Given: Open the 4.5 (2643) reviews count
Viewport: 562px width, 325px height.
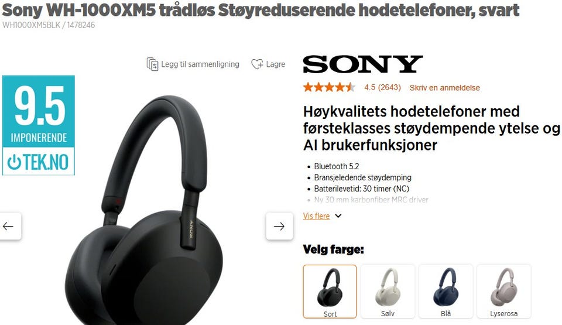Looking at the screenshot, I should point(382,87).
